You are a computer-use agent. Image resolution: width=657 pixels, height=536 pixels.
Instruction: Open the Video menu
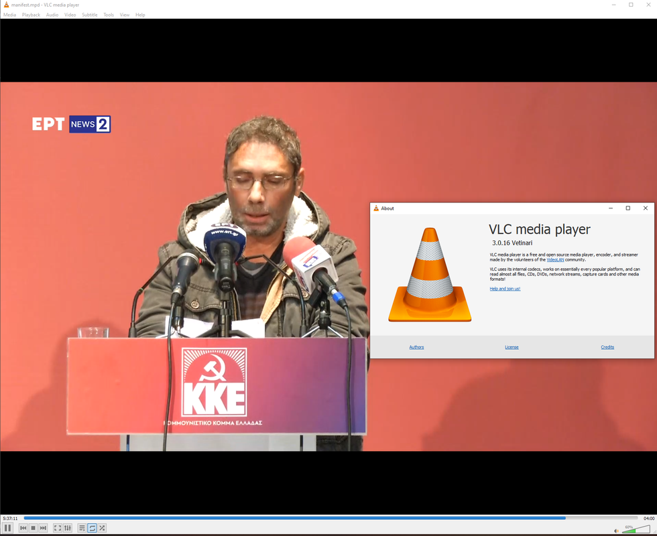tap(70, 15)
